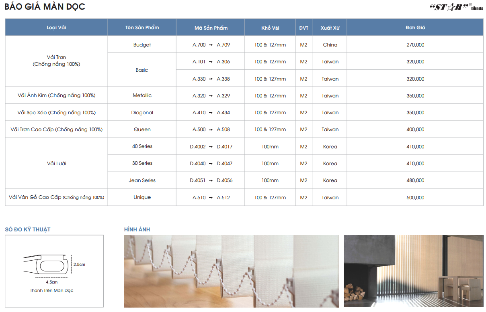Viewport: 486px width, 312px height.
Task: Click the 500,000 price for Unique
Action: pos(415,198)
